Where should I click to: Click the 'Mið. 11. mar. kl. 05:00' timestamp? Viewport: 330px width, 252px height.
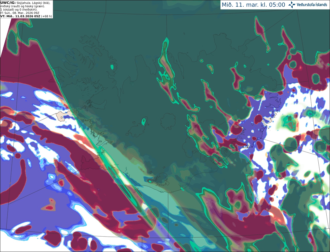tap(253, 5)
